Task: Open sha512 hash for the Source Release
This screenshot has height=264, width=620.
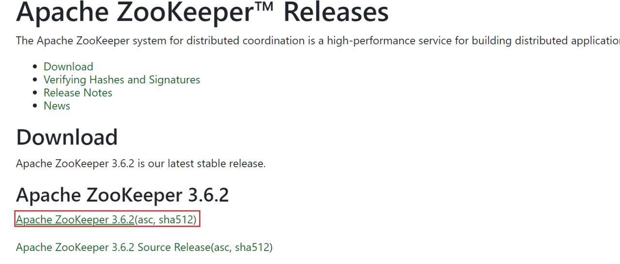Action: pos(253,248)
